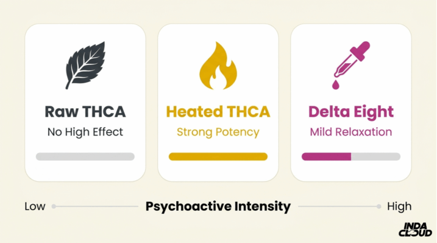Select the Heated THCA heading
The width and height of the screenshot is (437, 243).
tap(218, 112)
